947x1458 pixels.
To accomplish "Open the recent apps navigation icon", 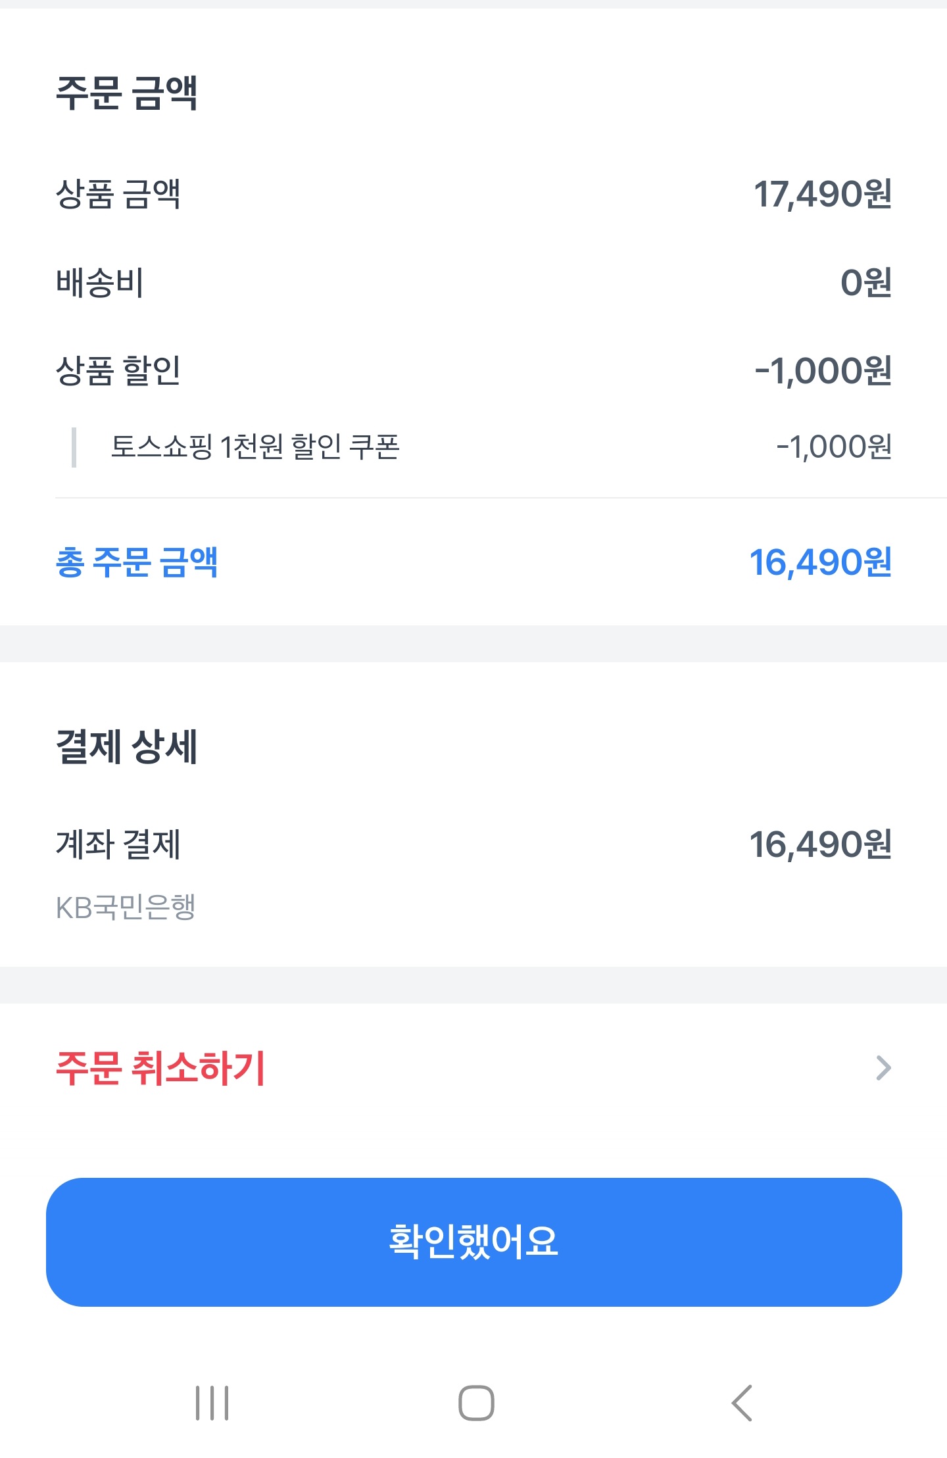I will (212, 1403).
